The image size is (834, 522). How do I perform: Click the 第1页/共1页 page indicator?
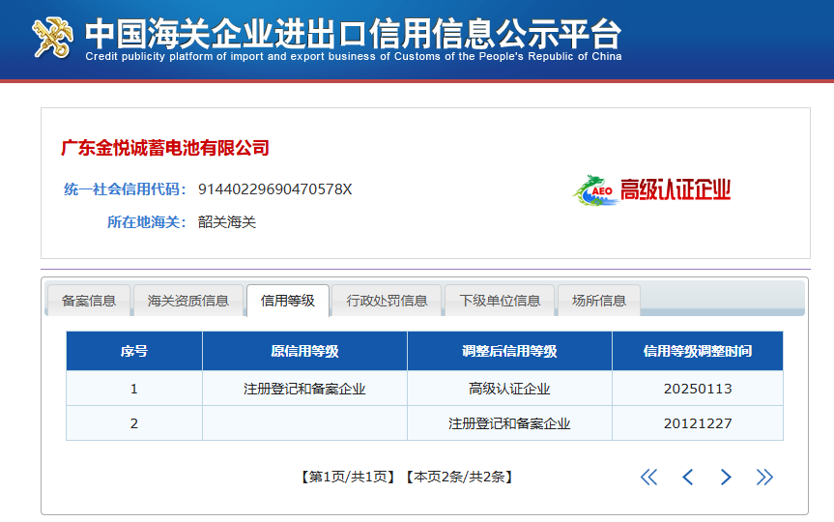point(349,477)
